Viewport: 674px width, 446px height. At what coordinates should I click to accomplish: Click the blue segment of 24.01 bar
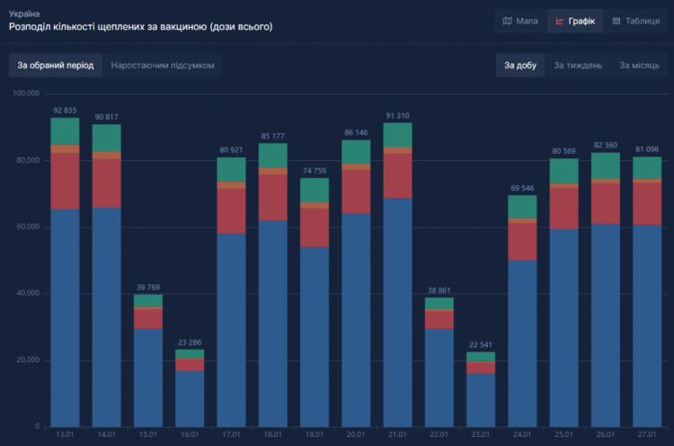pyautogui.click(x=522, y=342)
